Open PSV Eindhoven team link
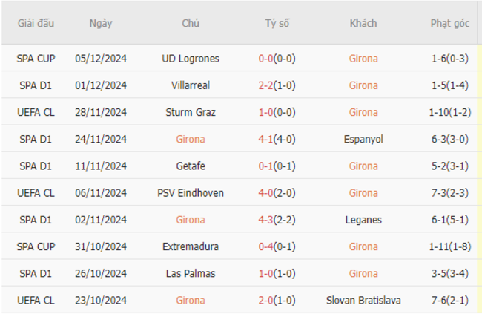This screenshot has height=320, width=482. (191, 193)
